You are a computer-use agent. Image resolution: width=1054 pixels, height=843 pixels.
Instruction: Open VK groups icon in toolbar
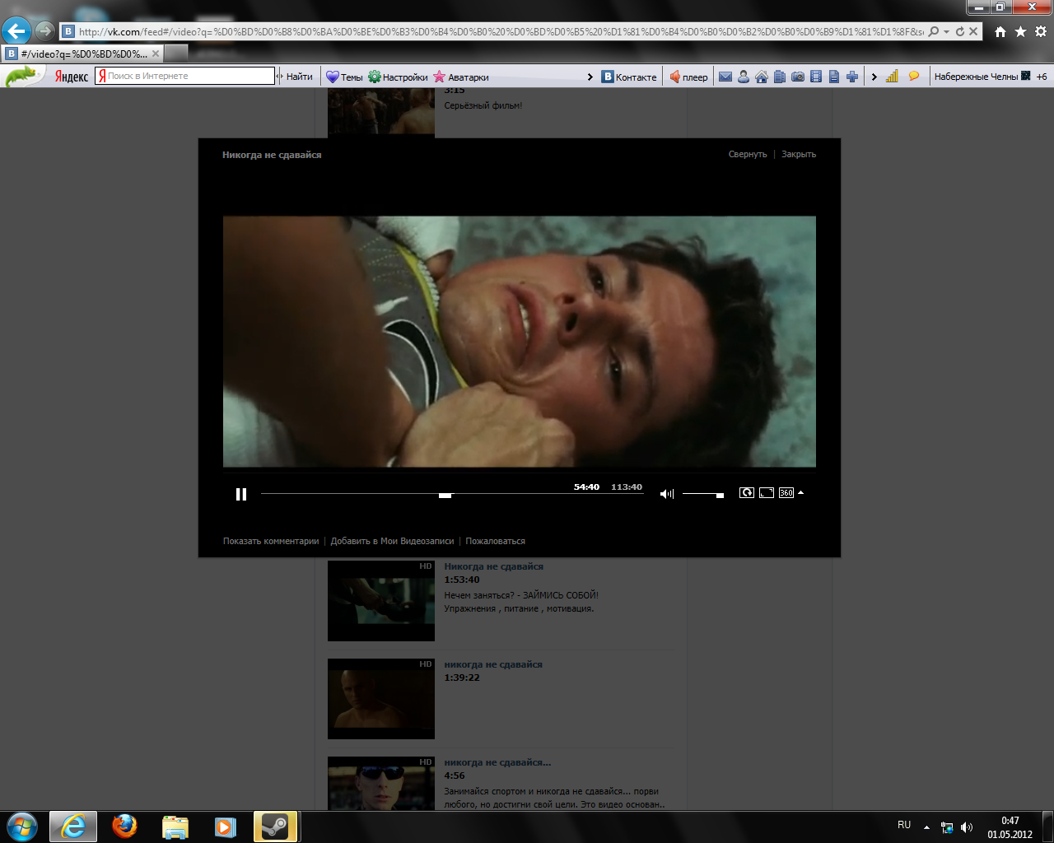point(780,77)
